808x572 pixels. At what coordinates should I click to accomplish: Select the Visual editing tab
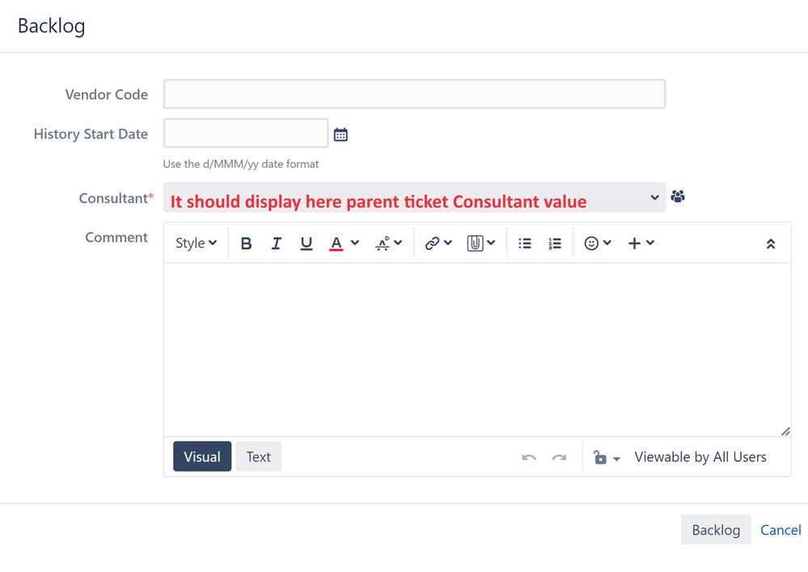[201, 456]
